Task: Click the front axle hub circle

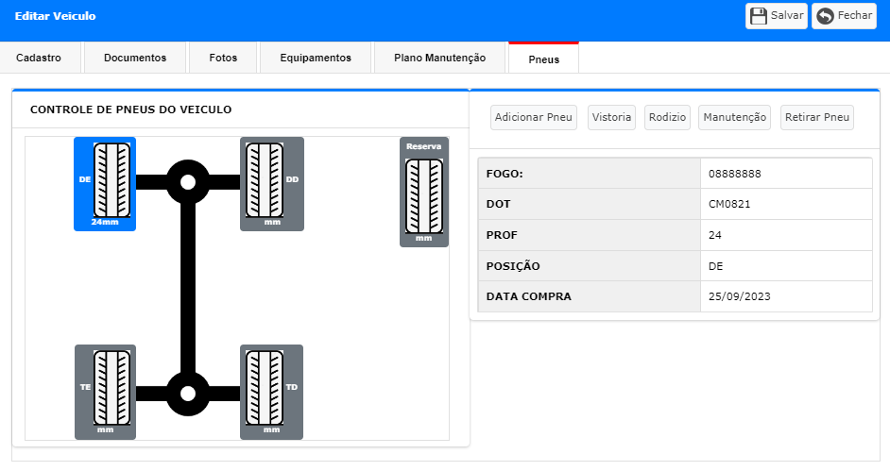Action: [188, 182]
